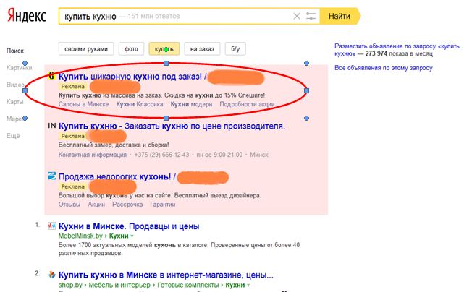Expand dropdown arrow after shop.by Кухни breadcrumb
This screenshot has width=464, height=292.
pos(248,285)
